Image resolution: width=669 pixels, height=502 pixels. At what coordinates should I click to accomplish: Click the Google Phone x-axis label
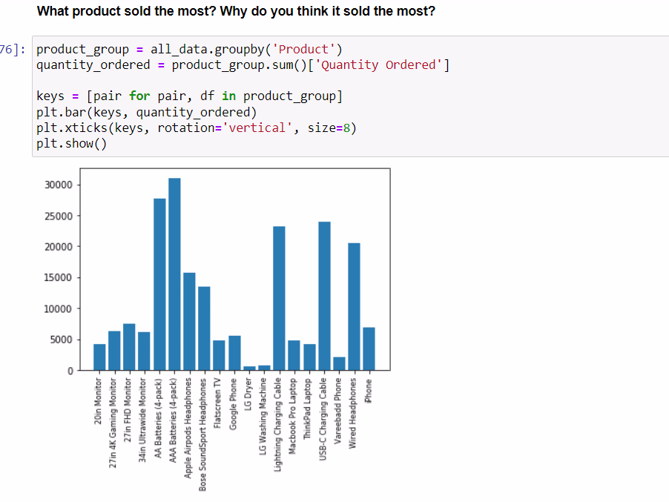[234, 400]
